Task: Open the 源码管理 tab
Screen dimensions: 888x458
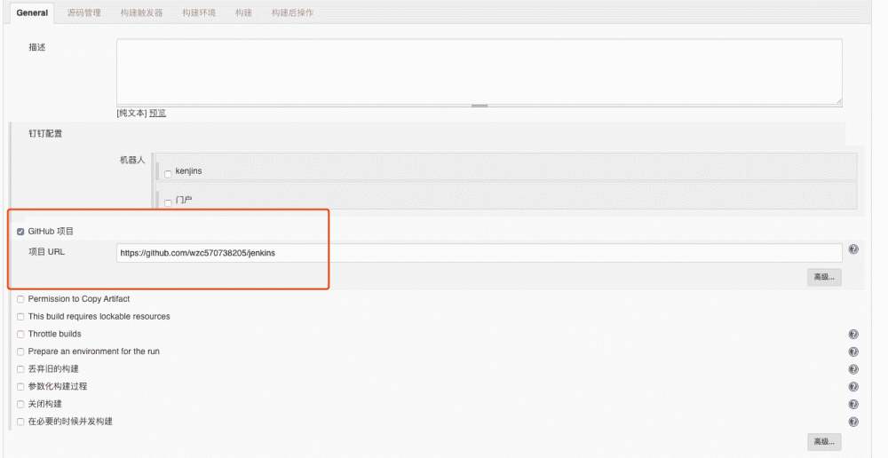Action: [83, 12]
